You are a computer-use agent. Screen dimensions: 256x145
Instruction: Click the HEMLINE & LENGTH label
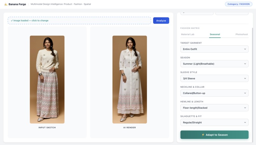coord(192,101)
